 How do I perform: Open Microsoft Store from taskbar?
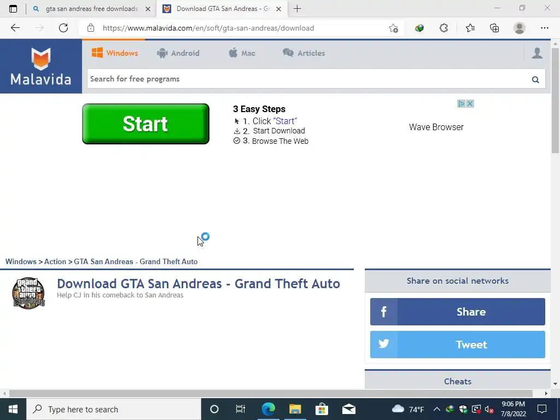pyautogui.click(x=322, y=409)
